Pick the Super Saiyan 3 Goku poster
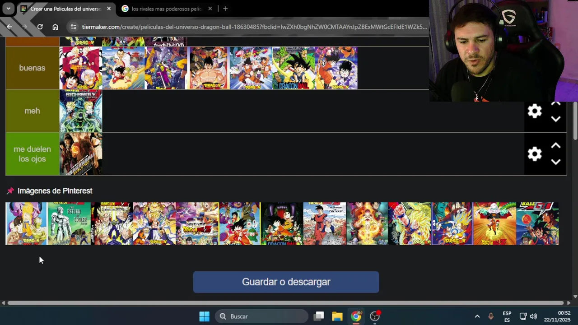This screenshot has width=578, height=325. [x=410, y=223]
